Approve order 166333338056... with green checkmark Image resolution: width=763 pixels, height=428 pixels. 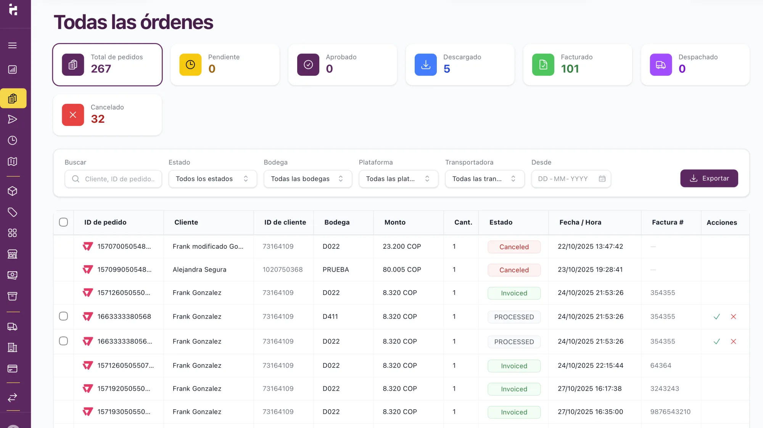pyautogui.click(x=717, y=341)
